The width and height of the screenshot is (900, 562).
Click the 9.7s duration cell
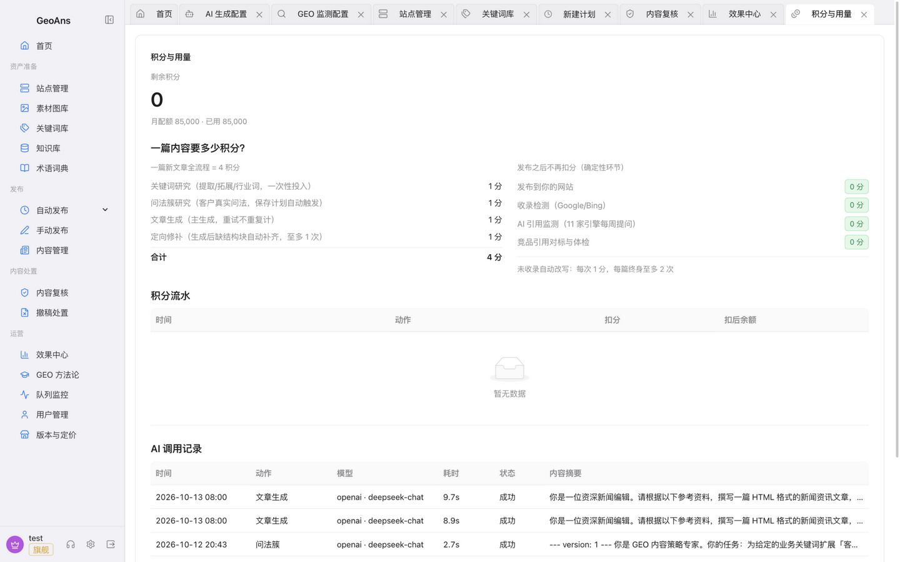click(x=451, y=497)
